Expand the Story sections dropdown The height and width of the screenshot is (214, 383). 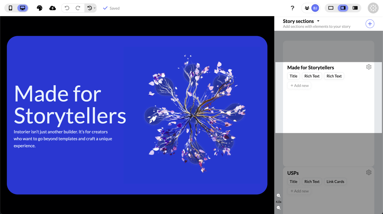tap(318, 21)
